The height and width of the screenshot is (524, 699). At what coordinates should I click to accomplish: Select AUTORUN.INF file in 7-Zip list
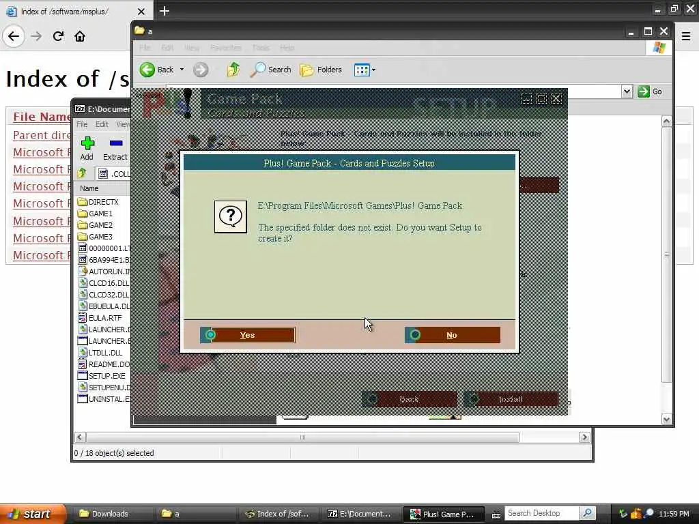[104, 272]
